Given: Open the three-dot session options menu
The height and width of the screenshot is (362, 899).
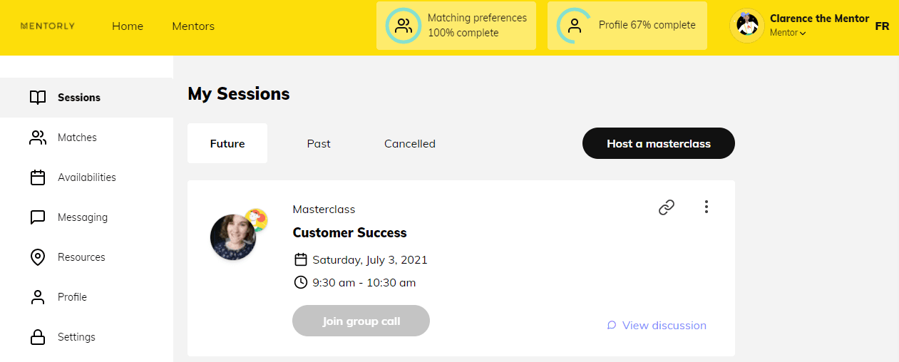Looking at the screenshot, I should pyautogui.click(x=706, y=207).
